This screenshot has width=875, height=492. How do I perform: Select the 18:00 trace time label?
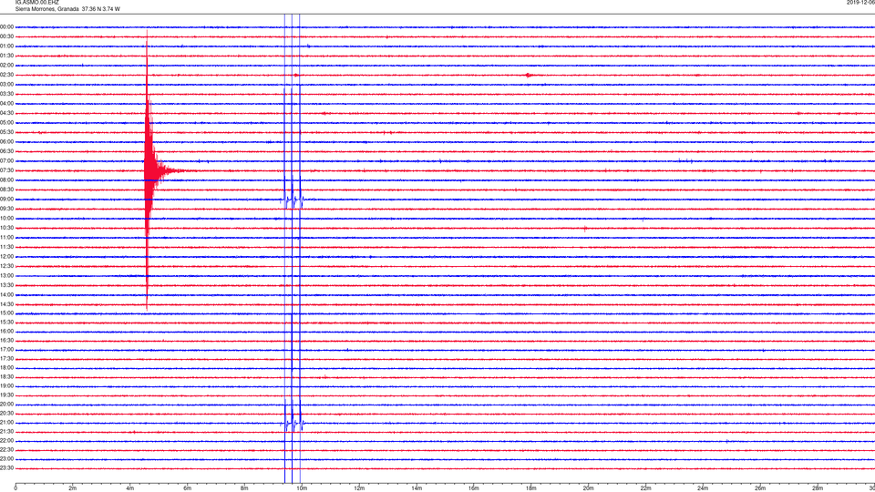tap(6, 367)
